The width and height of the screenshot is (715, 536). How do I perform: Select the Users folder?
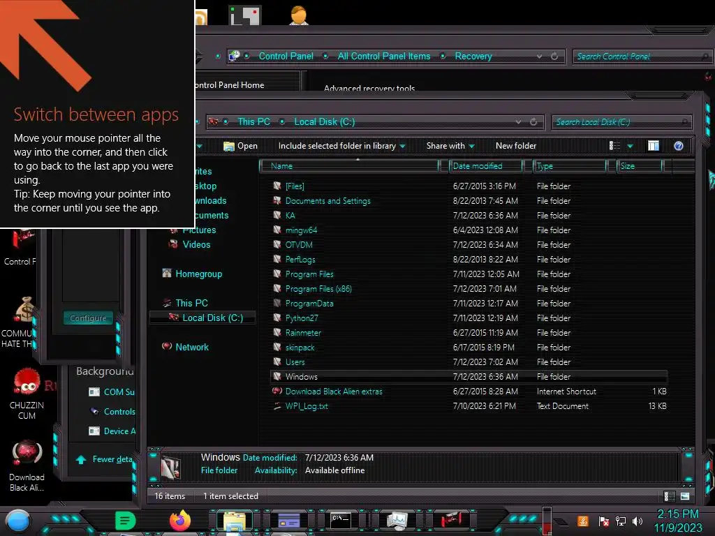click(x=295, y=362)
